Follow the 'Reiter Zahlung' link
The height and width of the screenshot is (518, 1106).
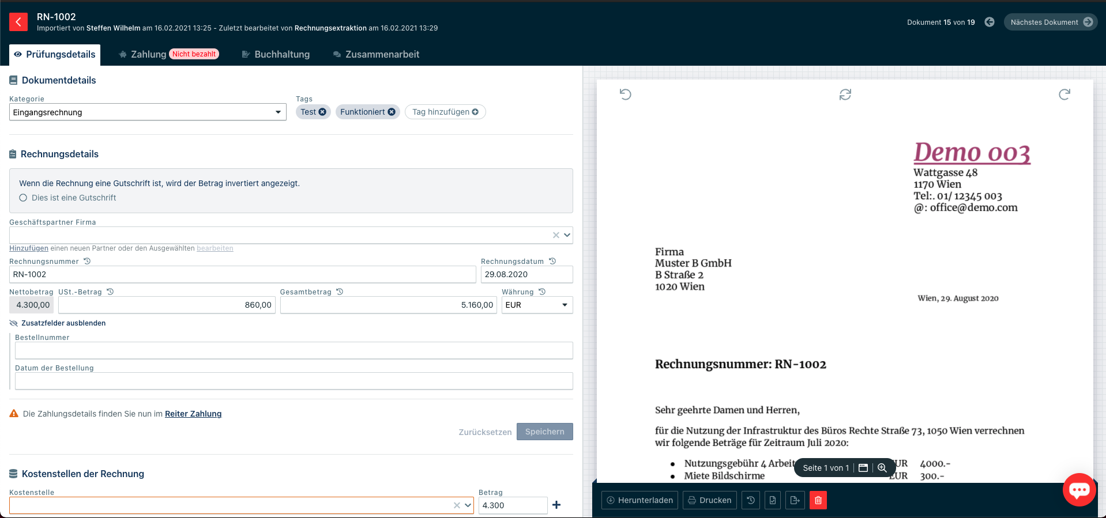pyautogui.click(x=193, y=414)
